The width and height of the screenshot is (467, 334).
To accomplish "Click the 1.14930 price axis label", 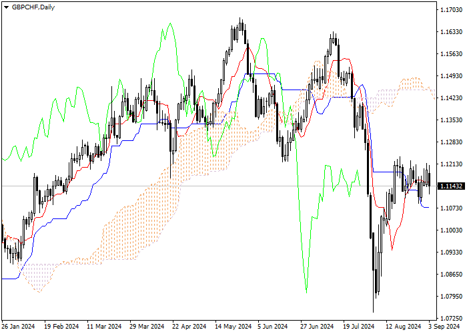I will (x=451, y=76).
